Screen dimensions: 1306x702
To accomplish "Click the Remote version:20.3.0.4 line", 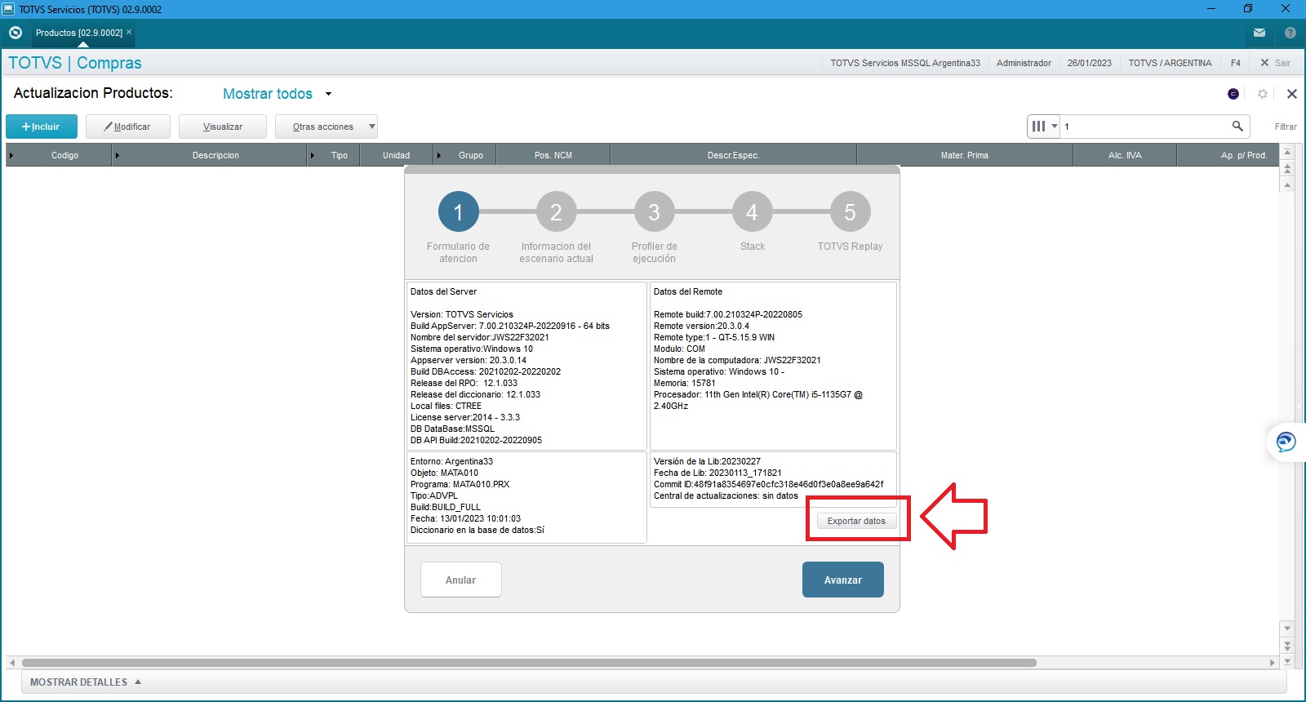I will (701, 326).
